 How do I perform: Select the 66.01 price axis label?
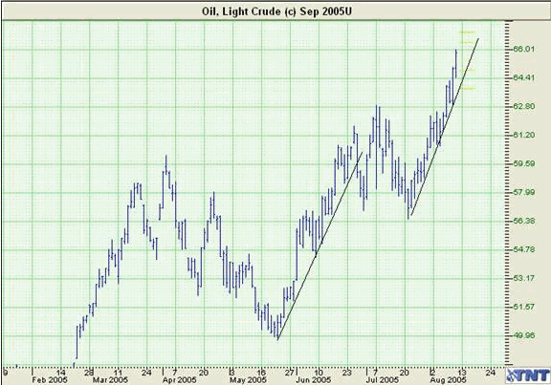524,49
